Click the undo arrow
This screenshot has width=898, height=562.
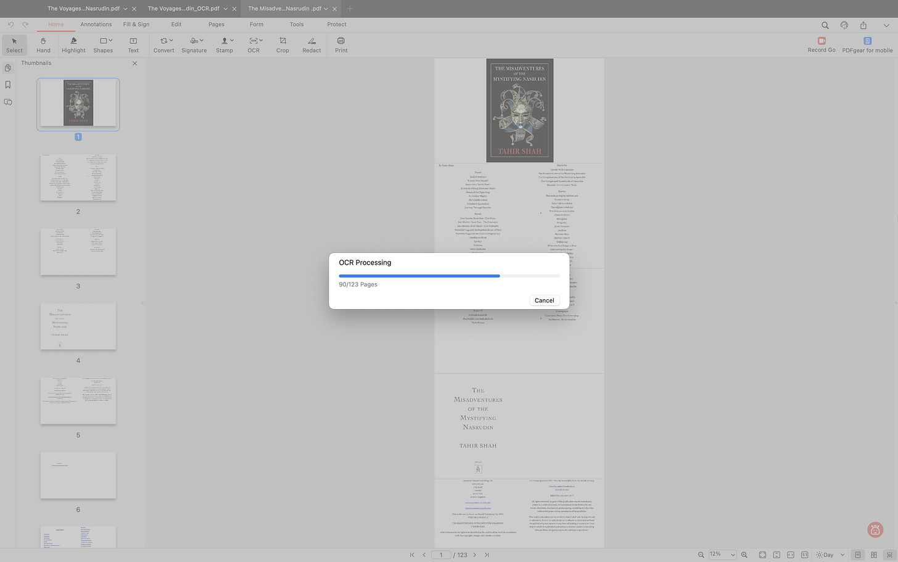10,25
